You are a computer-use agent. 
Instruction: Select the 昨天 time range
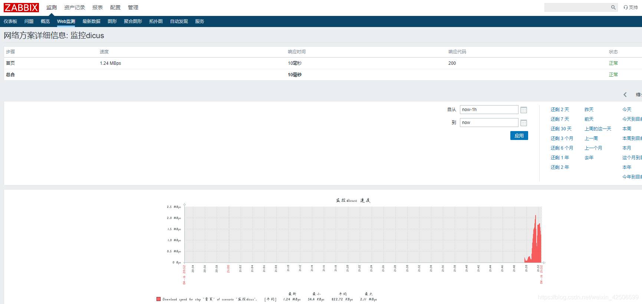coord(589,110)
